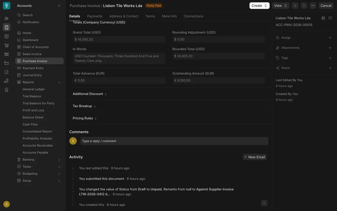Image resolution: width=337 pixels, height=211 pixels.
Task: Expand the Budgeting sidebar section
Action: (x=59, y=174)
